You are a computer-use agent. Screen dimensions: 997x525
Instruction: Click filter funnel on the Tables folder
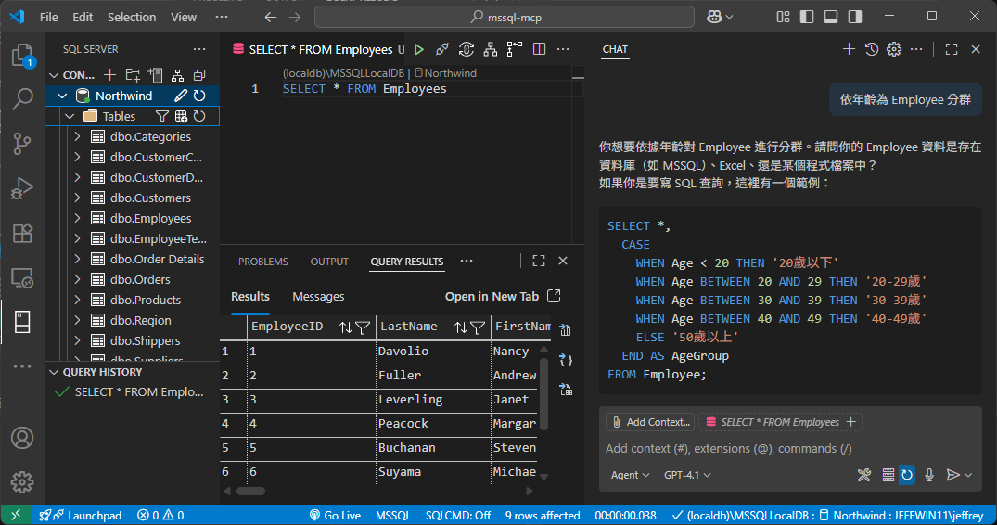[161, 116]
